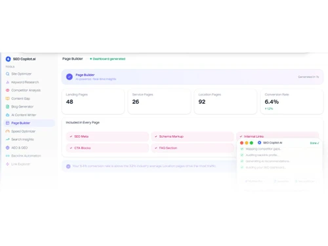Open Keyword Research tool
Image resolution: width=328 pixels, height=246 pixels.
[x=30, y=82]
